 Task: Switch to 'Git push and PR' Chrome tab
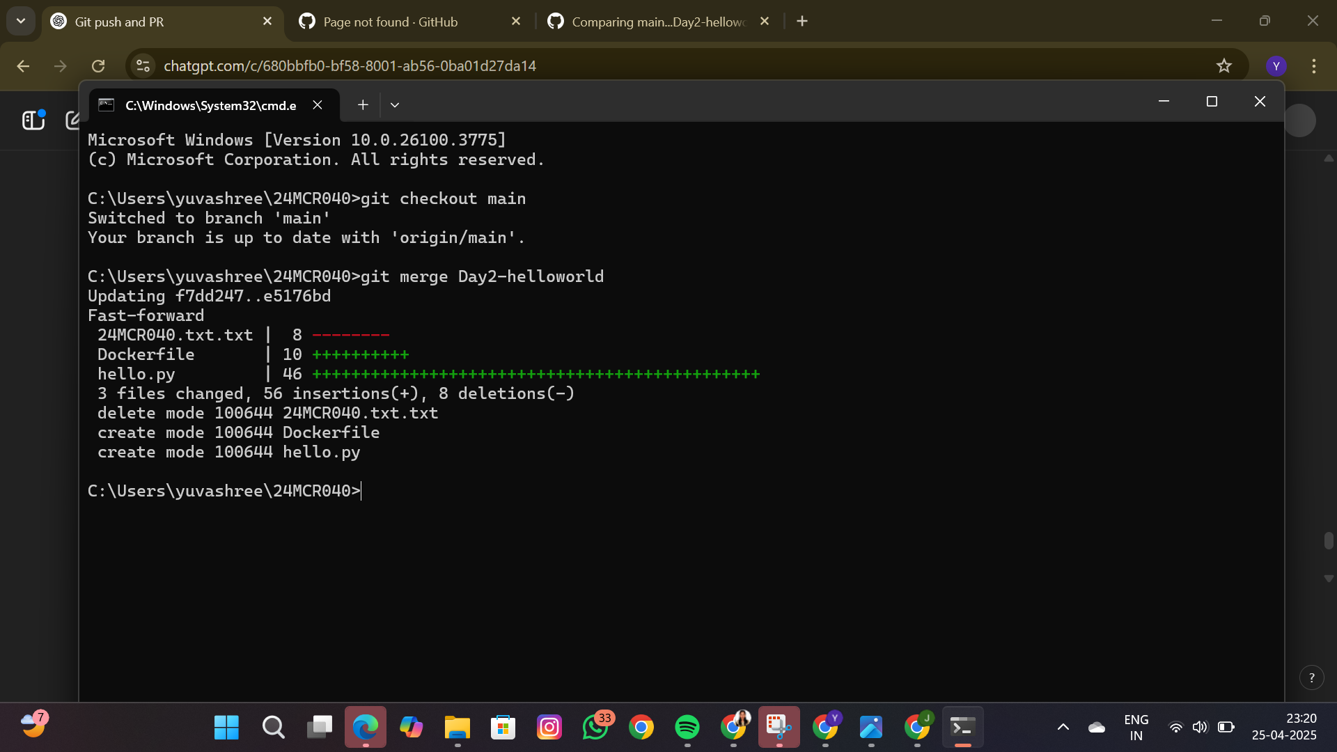162,22
